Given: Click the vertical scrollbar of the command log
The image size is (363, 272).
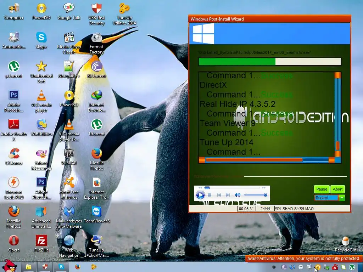Looking at the screenshot, I should (x=337, y=114).
